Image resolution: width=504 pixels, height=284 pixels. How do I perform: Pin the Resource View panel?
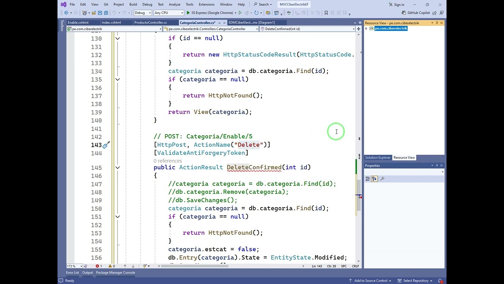[x=437, y=23]
